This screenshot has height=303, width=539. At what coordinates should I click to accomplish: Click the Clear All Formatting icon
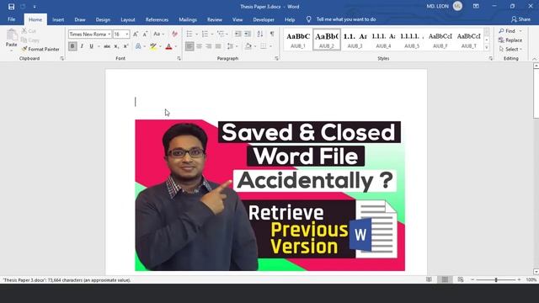pyautogui.click(x=174, y=34)
